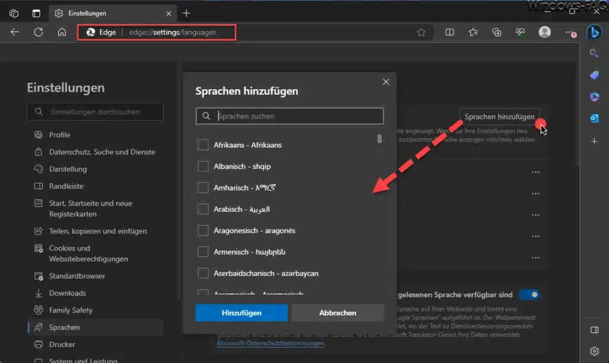The image size is (609, 363).
Task: Open first language row more-options dots
Action: point(536,172)
